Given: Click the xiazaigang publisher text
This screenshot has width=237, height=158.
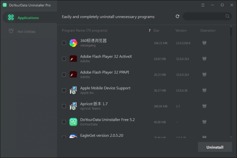Looking at the screenshot, I should coord(88,45).
